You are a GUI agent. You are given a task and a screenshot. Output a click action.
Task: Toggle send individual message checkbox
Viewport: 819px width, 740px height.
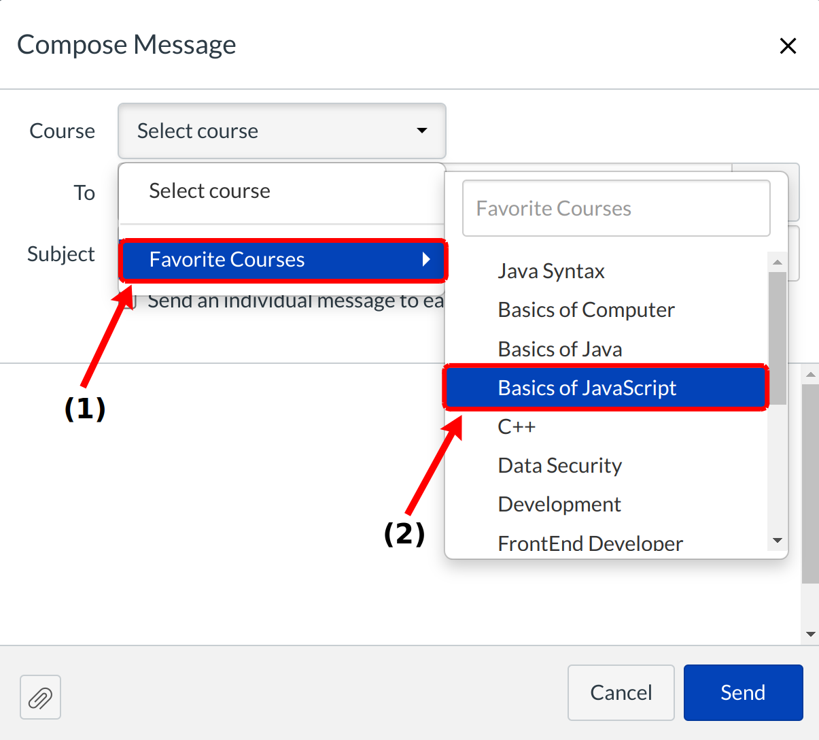[130, 301]
